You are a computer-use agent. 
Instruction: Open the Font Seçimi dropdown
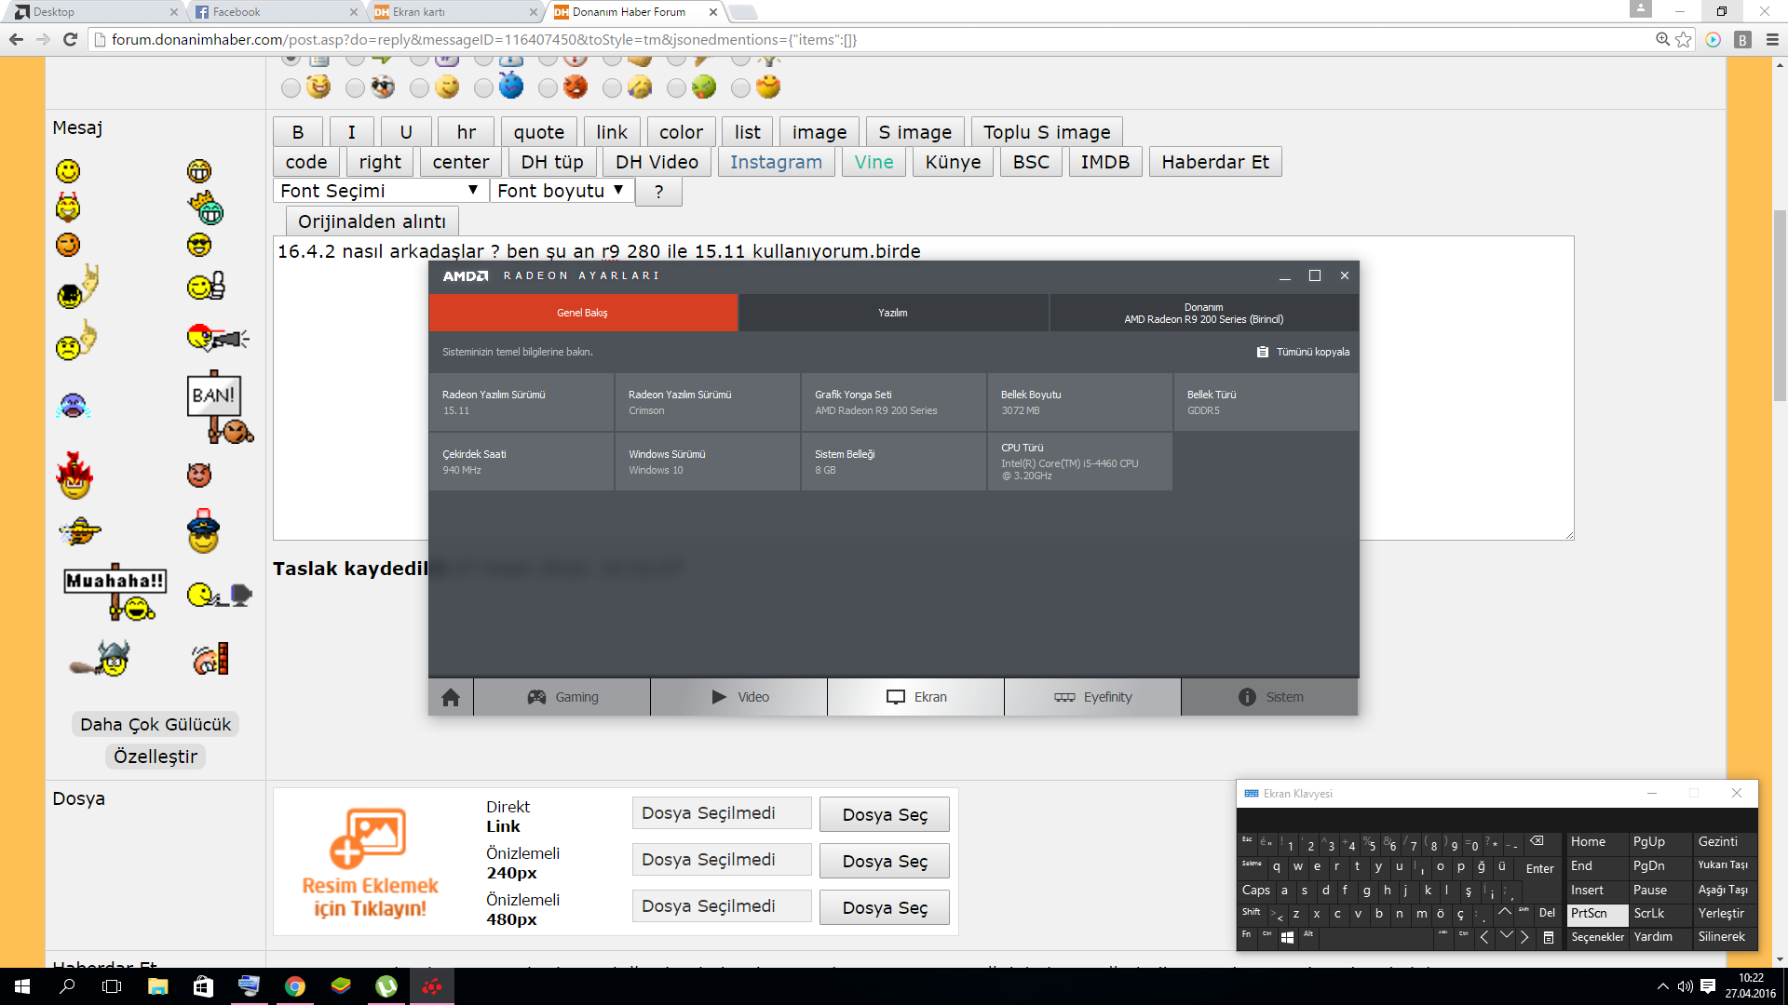pyautogui.click(x=380, y=191)
